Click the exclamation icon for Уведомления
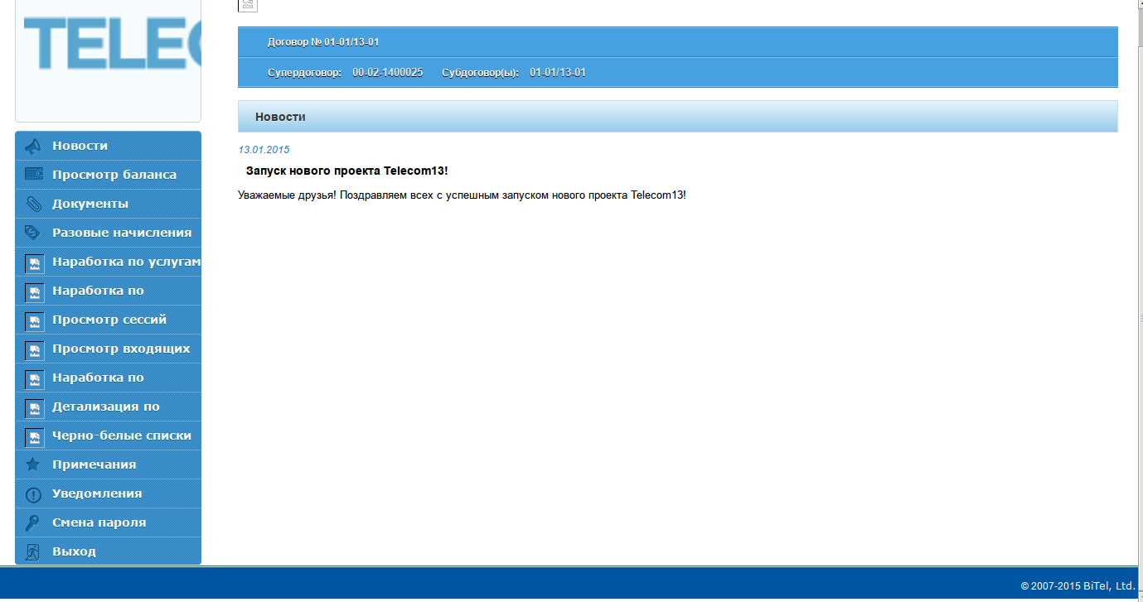The image size is (1143, 602). point(33,494)
